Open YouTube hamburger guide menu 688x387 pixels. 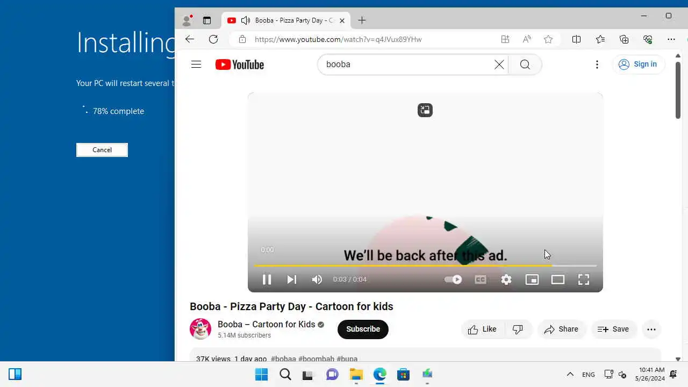click(196, 64)
